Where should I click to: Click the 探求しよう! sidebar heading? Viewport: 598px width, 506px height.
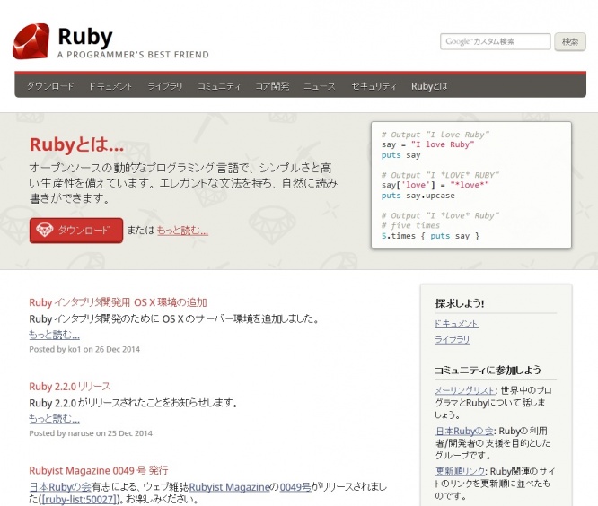point(460,303)
